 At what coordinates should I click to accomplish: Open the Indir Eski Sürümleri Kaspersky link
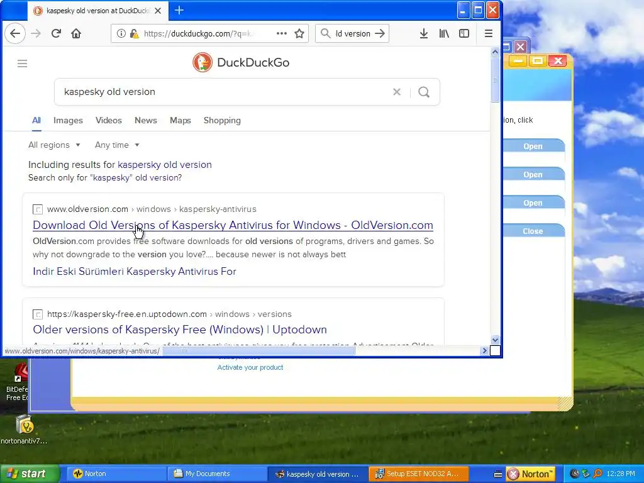coord(135,272)
